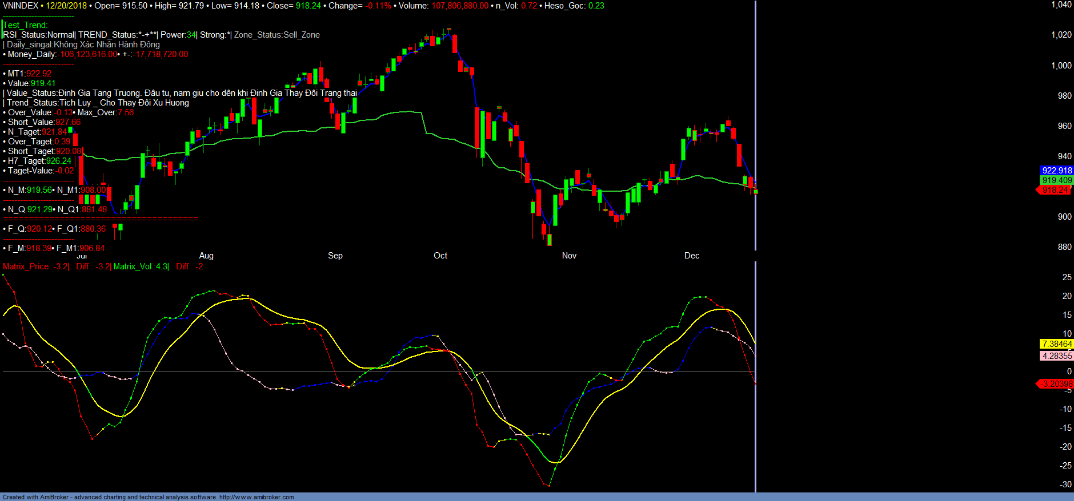Screen dimensions: 1074x501
Task: Select the Money_Daily value in info panel
Action: (x=88, y=54)
